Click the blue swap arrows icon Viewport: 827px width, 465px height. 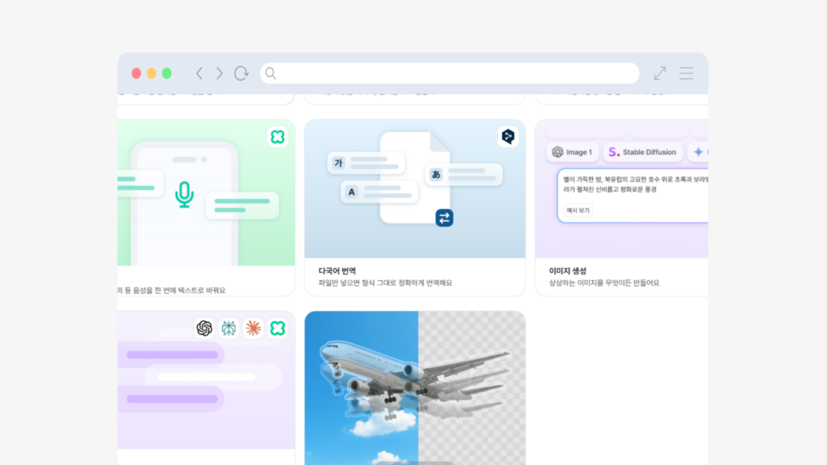tap(444, 218)
